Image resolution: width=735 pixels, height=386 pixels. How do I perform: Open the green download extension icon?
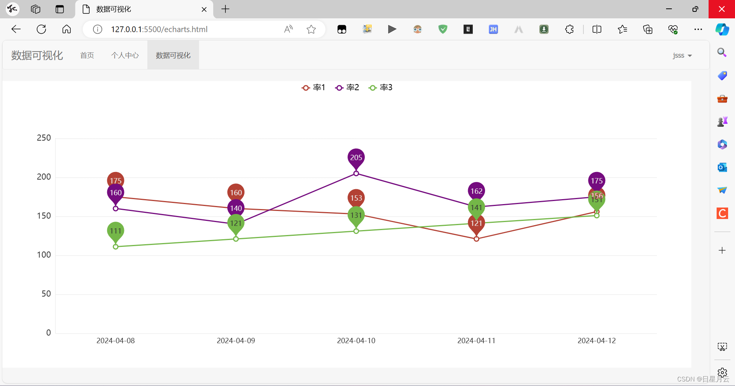(544, 29)
